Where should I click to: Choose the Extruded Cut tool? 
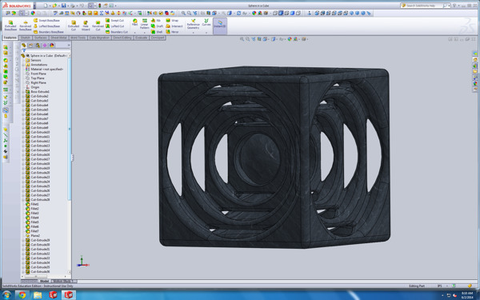point(74,26)
